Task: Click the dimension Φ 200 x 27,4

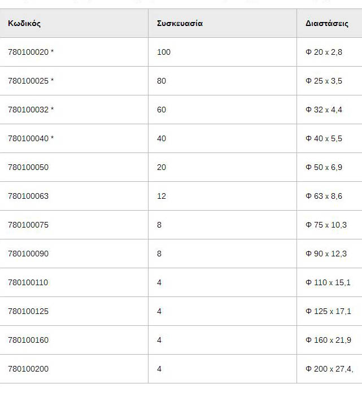Action: 329,369
